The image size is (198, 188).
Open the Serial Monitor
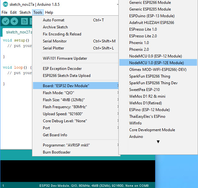(75, 41)
